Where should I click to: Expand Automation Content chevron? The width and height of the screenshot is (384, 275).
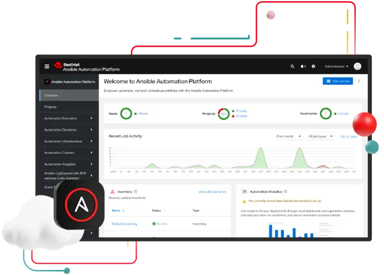point(91,153)
